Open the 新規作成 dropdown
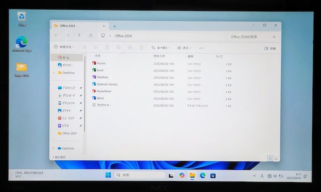Image resolution: width=321 pixels, height=192 pixels. coord(64,47)
